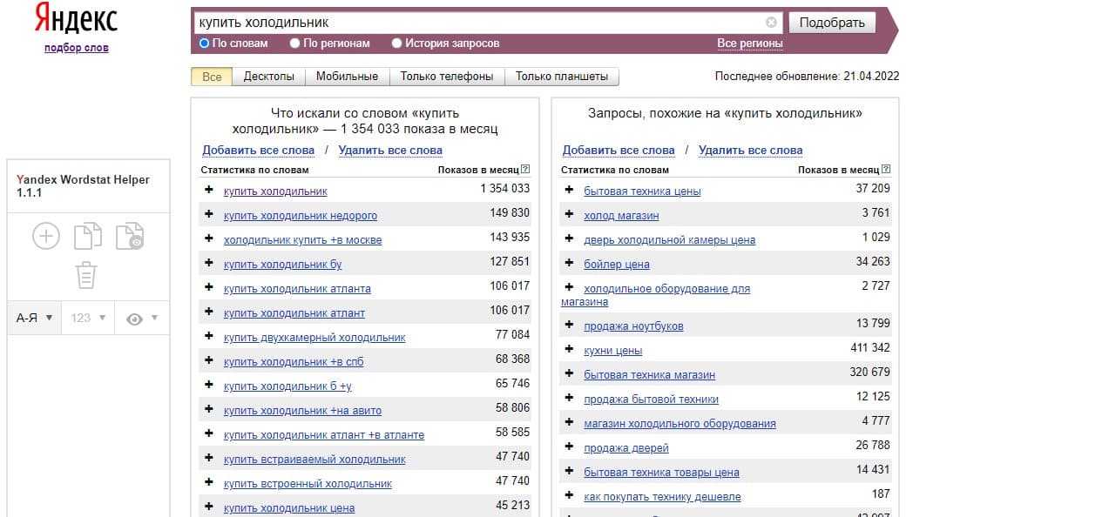The width and height of the screenshot is (1109, 517).
Task: Open the "магазин холодильного оборудования" link
Action: 680,423
